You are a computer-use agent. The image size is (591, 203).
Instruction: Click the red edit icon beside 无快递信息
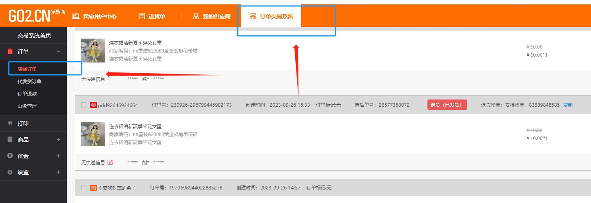pos(110,162)
